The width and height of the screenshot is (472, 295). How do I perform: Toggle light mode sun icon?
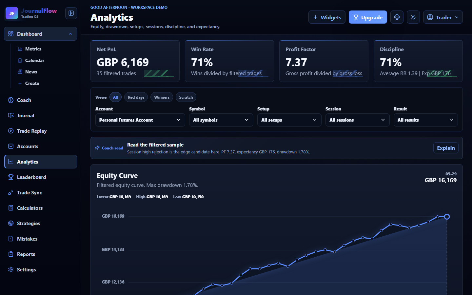pos(413,17)
